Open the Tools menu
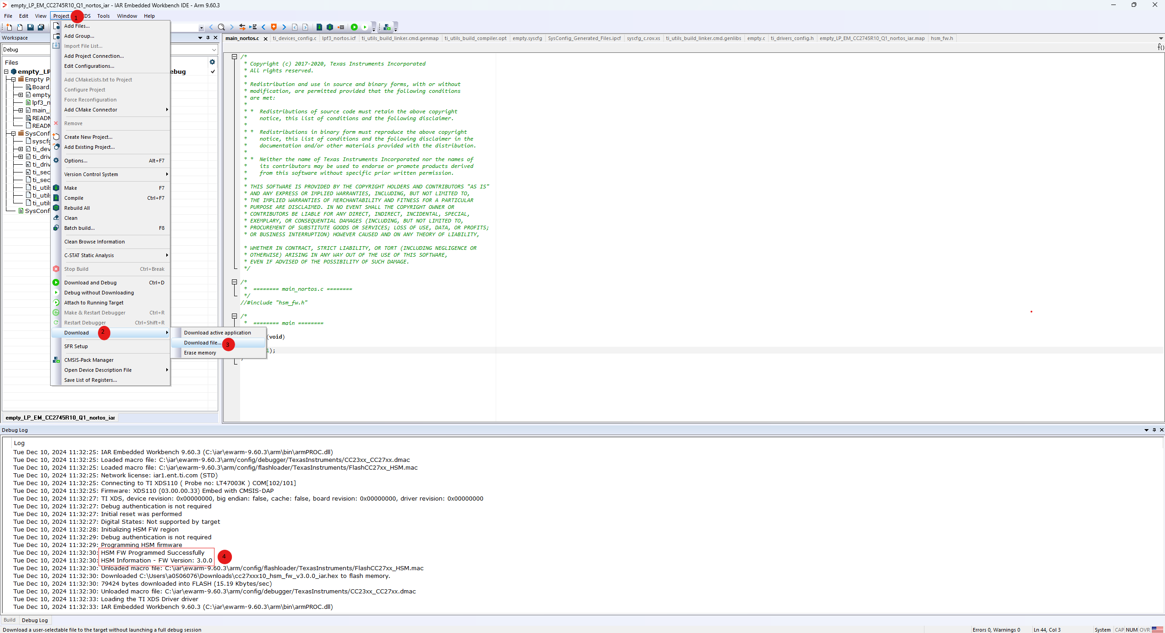 point(103,16)
